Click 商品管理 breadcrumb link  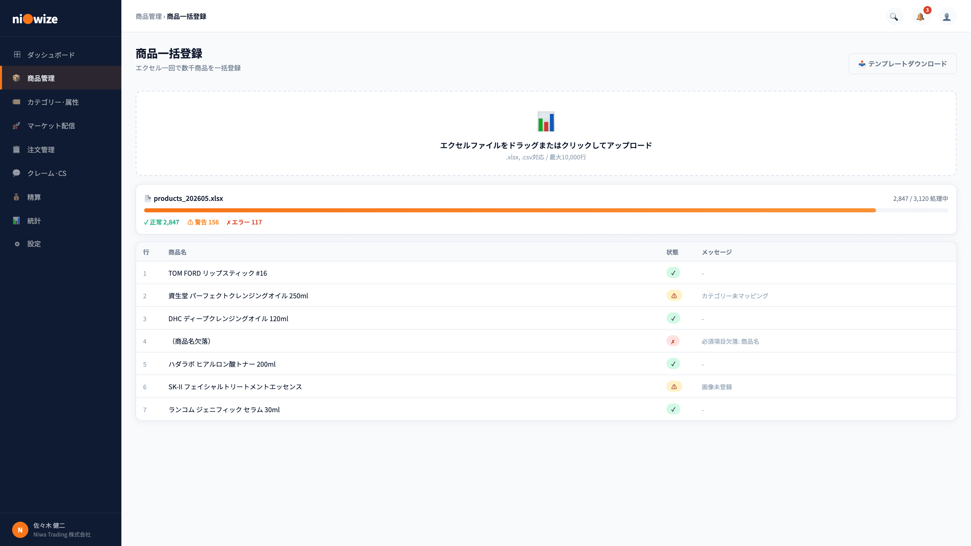(x=148, y=17)
